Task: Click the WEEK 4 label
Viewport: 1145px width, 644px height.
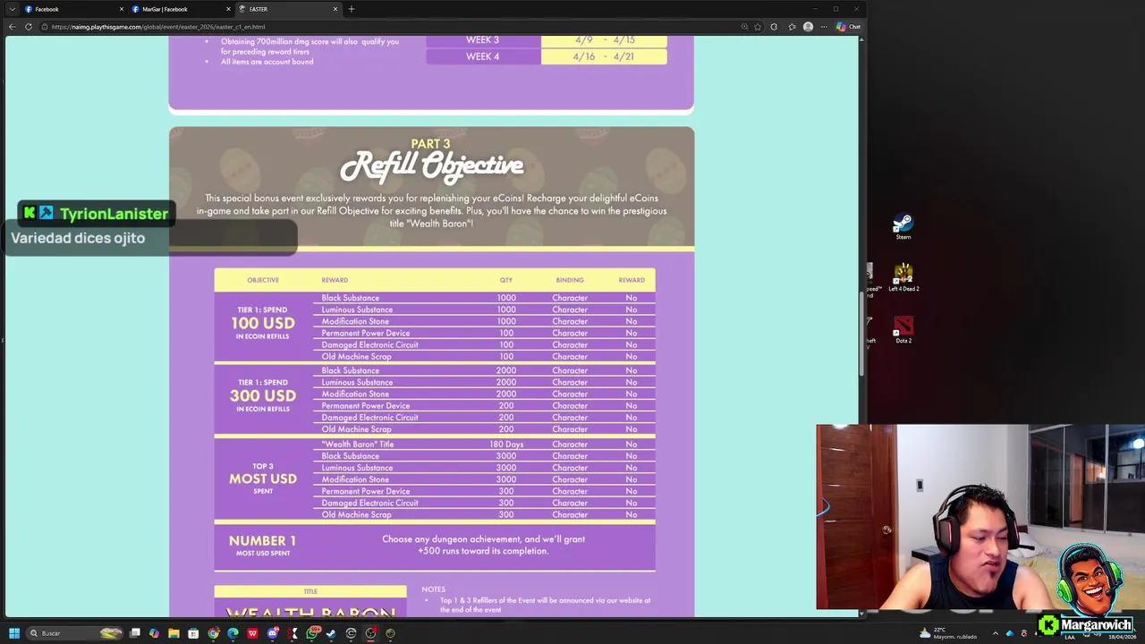Action: click(x=482, y=56)
